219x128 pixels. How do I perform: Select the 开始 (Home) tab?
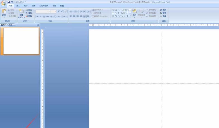(x=11, y=6)
